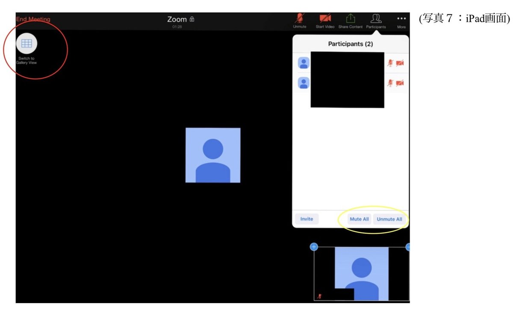Click the lock icon beside Zoom title
513x322 pixels.
192,19
